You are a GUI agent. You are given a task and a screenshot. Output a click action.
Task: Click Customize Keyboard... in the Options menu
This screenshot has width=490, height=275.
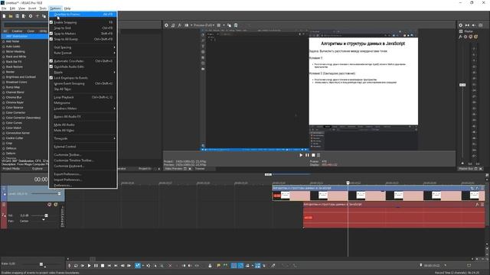tap(83, 166)
